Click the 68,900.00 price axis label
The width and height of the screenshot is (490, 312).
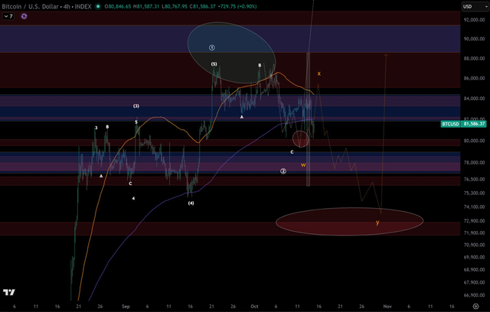coord(475,270)
